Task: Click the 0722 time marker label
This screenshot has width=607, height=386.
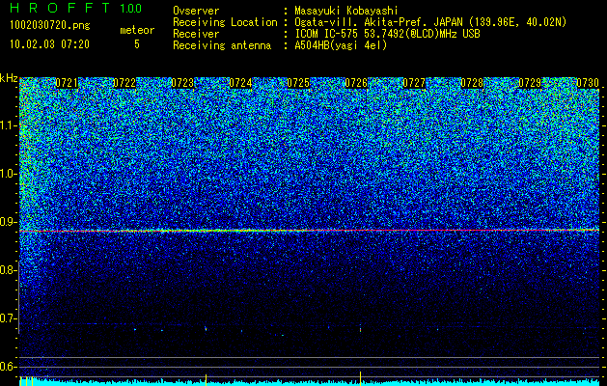Action: coord(124,83)
